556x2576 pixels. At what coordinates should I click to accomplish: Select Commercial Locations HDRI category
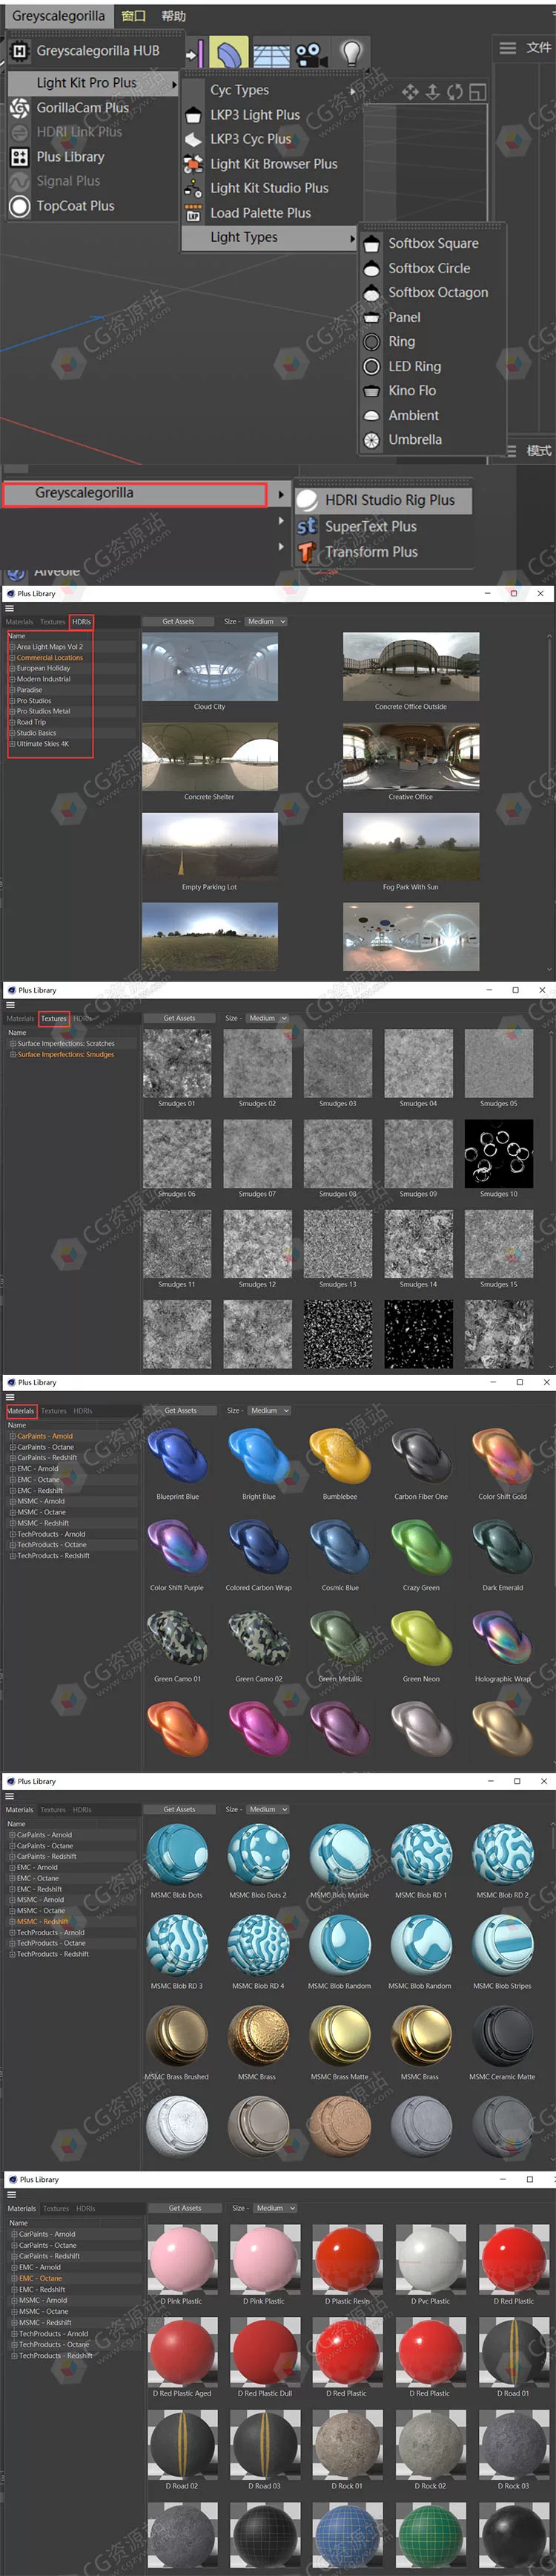pyautogui.click(x=50, y=658)
